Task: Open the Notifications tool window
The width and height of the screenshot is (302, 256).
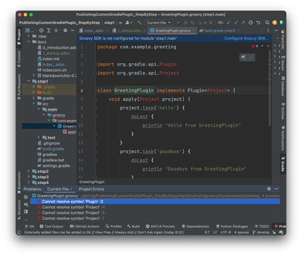Action: 283,138
